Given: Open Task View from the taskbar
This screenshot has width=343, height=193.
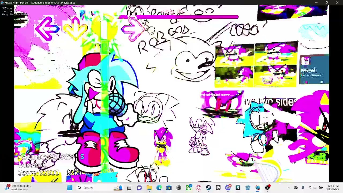Looking at the screenshot, I should coord(129,188).
